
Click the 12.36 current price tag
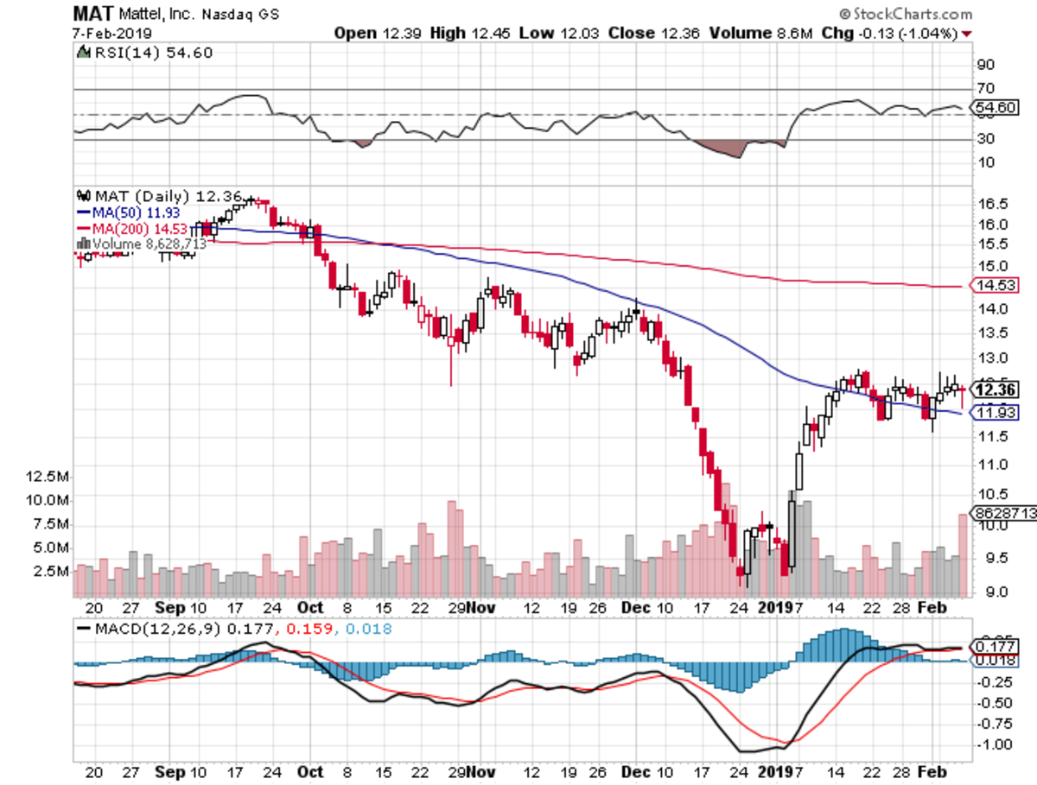994,388
